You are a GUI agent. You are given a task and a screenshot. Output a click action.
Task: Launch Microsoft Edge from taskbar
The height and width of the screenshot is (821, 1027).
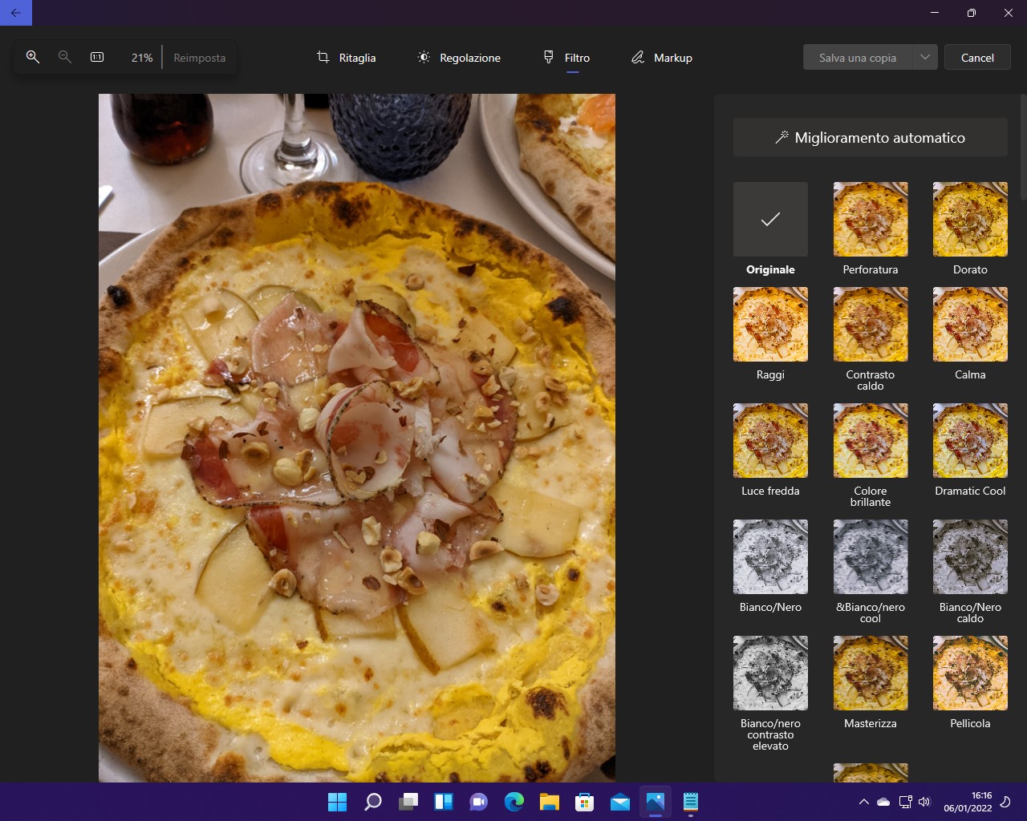tap(514, 802)
